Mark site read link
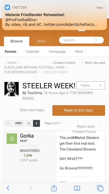This screenshot has width=109, height=194. tap(95, 63)
